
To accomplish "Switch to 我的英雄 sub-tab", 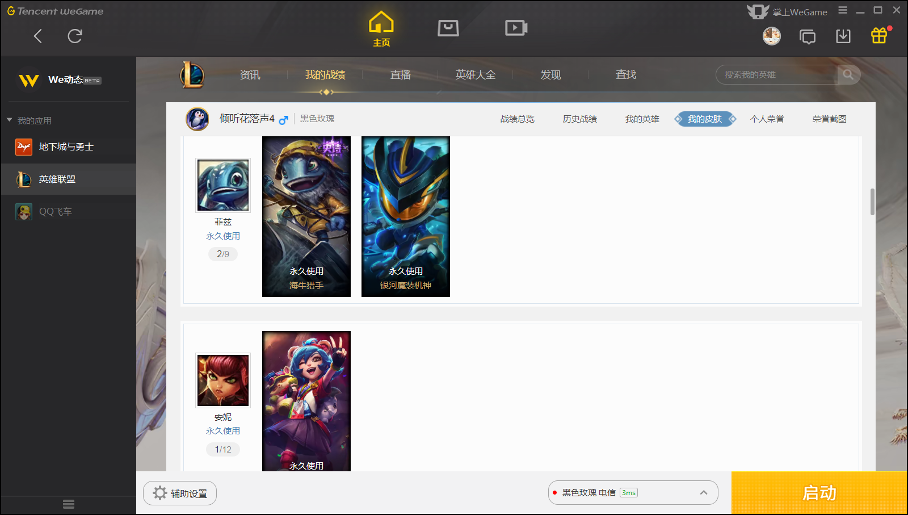I will [x=642, y=119].
